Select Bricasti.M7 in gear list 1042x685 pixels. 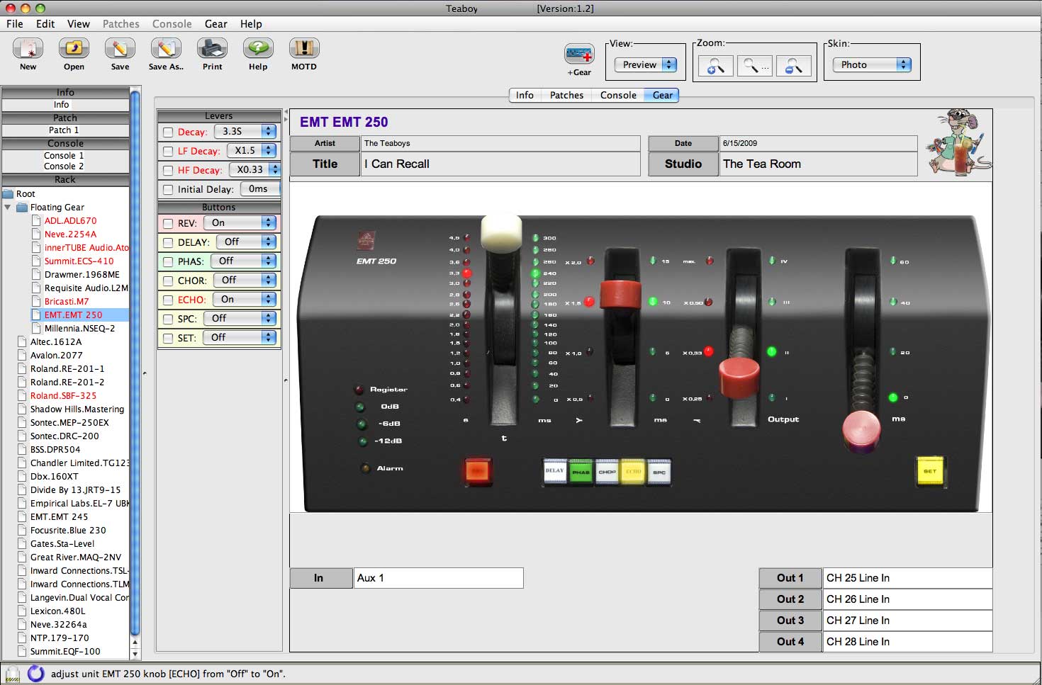67,301
